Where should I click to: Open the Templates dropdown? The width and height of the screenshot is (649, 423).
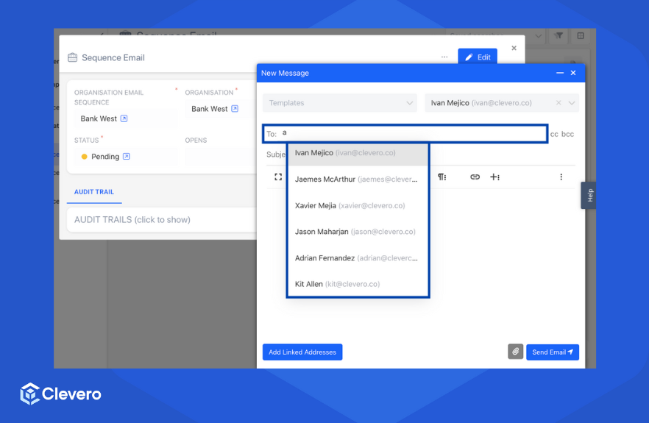[339, 103]
